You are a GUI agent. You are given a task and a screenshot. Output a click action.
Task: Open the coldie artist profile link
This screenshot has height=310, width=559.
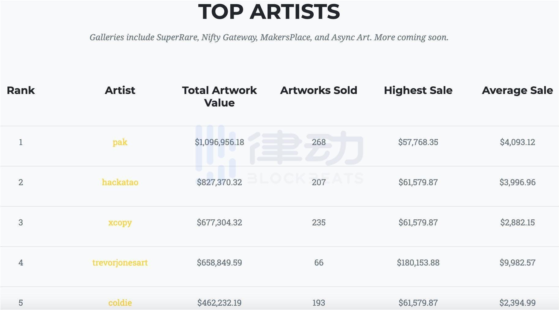120,303
